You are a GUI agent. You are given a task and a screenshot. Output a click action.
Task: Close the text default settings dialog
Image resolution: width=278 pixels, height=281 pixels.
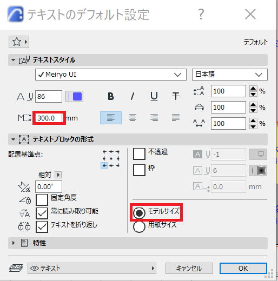pos(250,14)
